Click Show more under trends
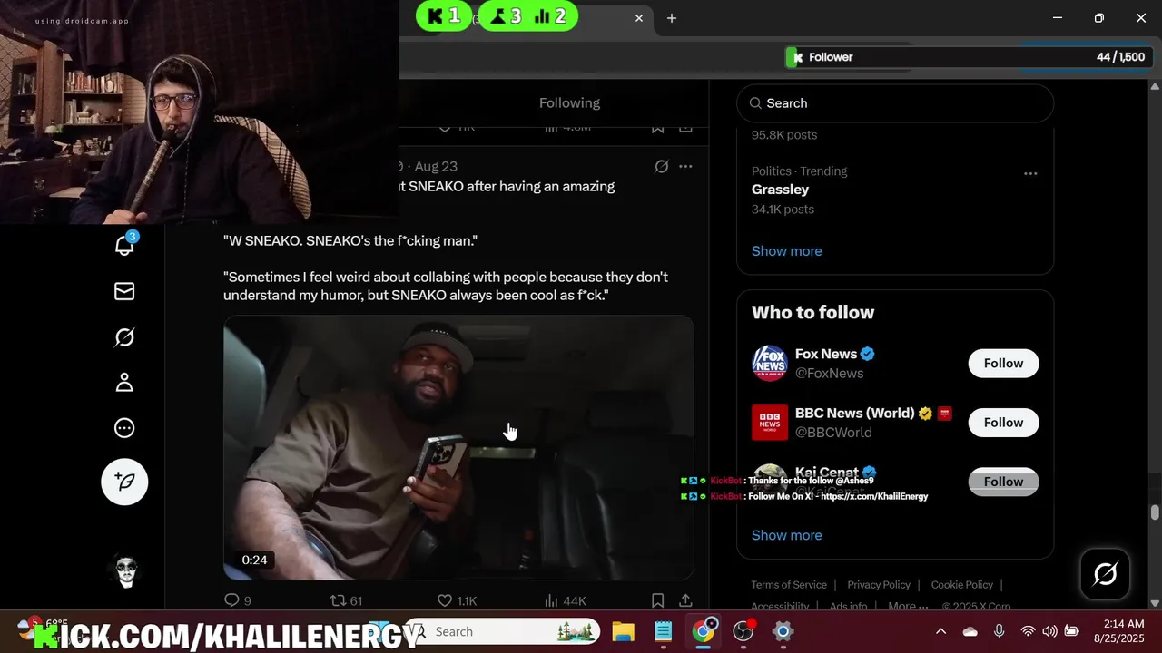The width and height of the screenshot is (1162, 653). pyautogui.click(x=786, y=251)
